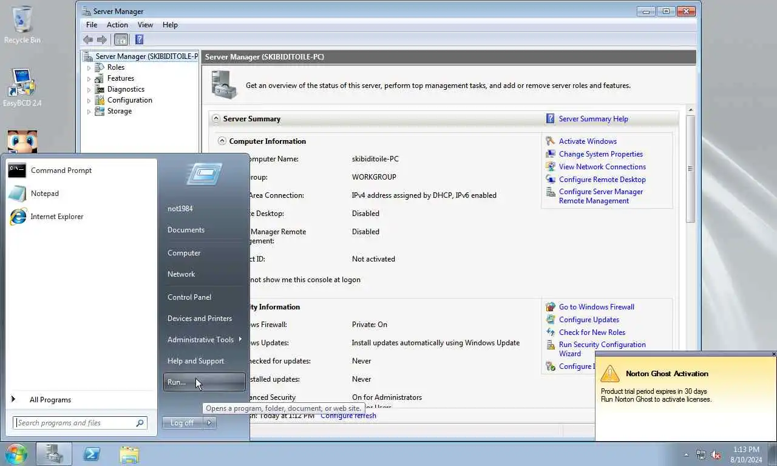Expand the Configuration tree node
Screen dimensions: 777x466
tap(89, 100)
